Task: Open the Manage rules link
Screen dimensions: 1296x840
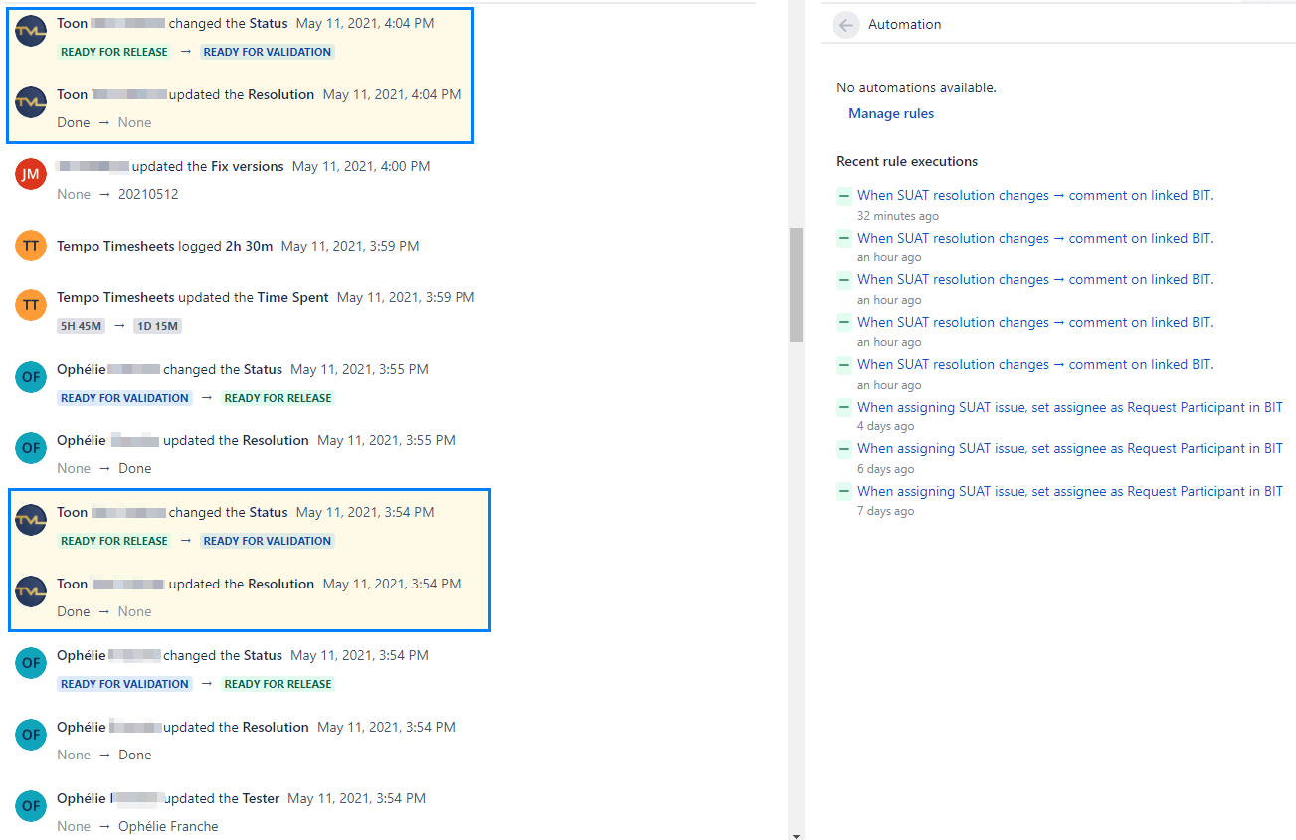Action: pyautogui.click(x=891, y=113)
